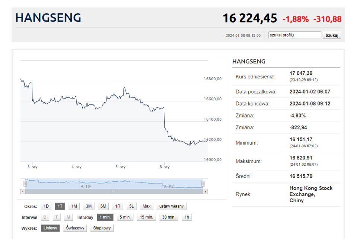The image size is (353, 239).
Task: Choose the 1 min. intraday interval
Action: tap(105, 217)
